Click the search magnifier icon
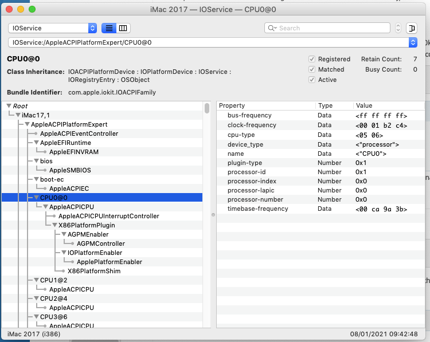This screenshot has height=342, width=430. 272,28
